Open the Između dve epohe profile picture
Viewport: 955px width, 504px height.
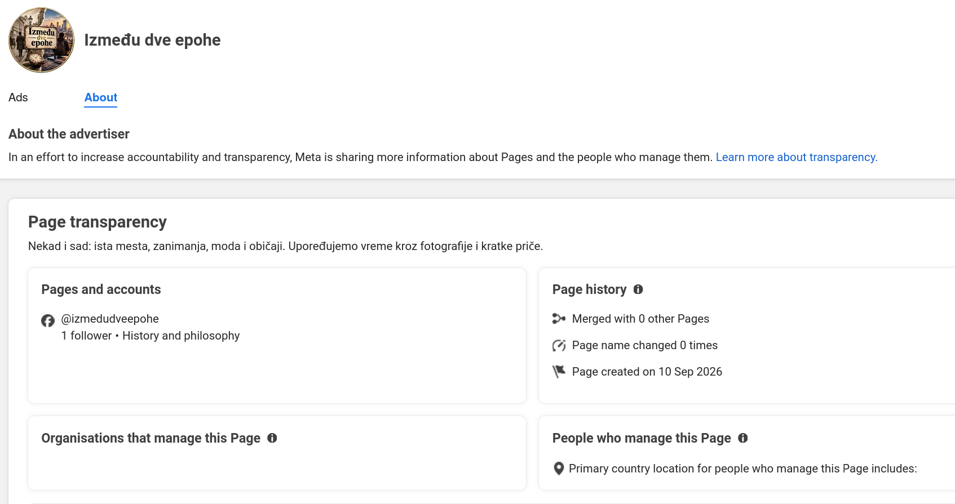pyautogui.click(x=41, y=40)
